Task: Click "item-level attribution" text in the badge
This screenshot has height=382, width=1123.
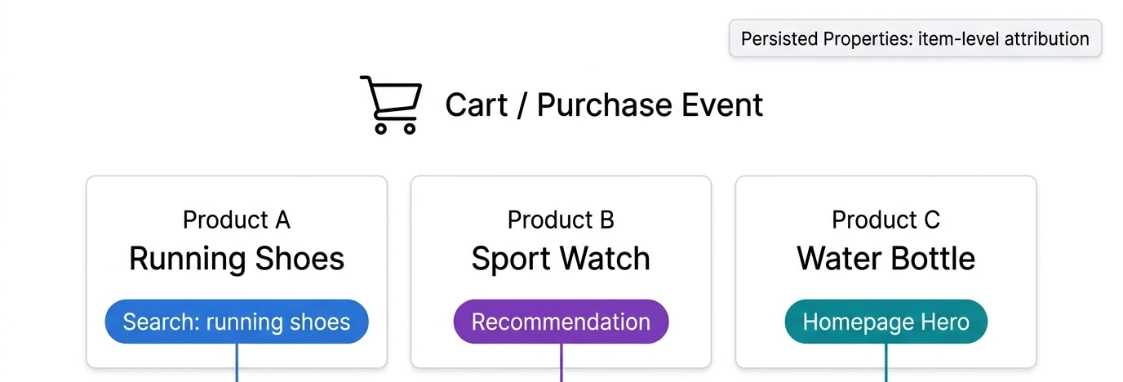Action: pos(1004,38)
